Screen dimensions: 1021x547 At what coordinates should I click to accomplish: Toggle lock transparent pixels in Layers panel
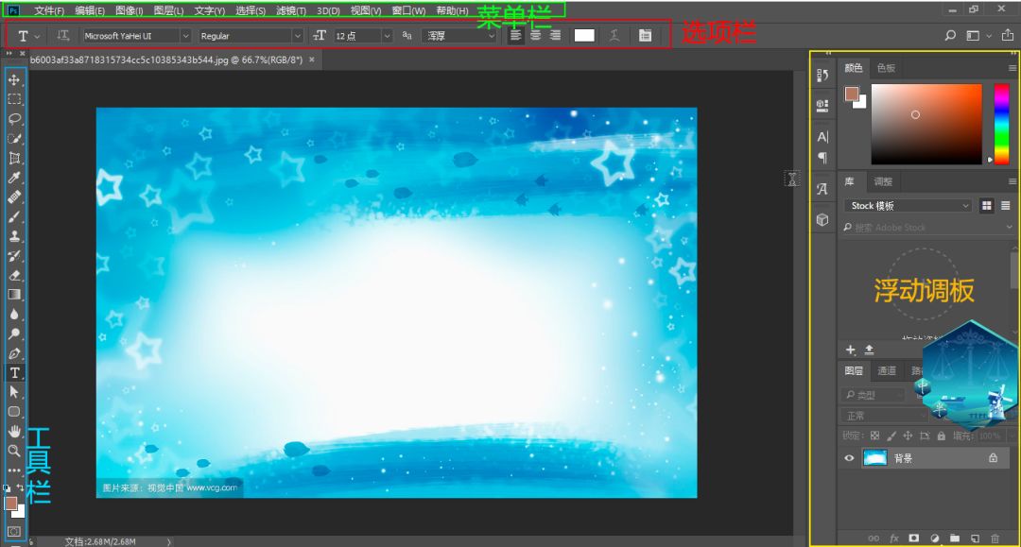874,436
